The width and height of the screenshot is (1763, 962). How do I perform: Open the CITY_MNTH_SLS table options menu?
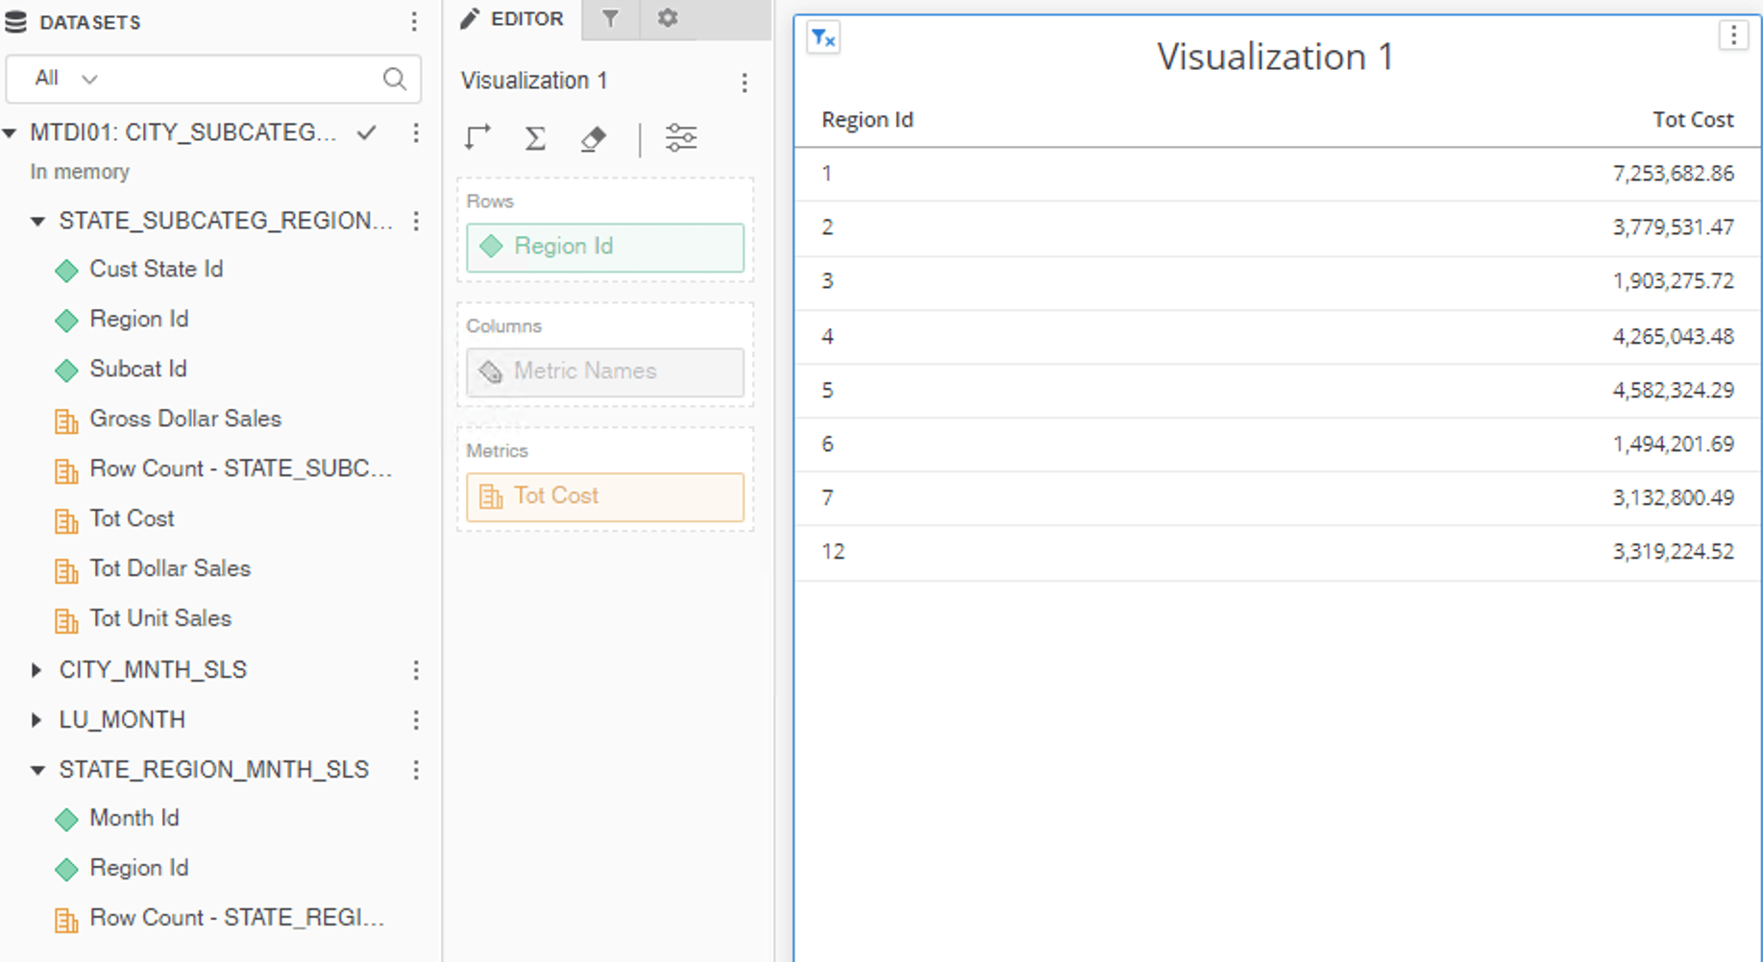(416, 670)
